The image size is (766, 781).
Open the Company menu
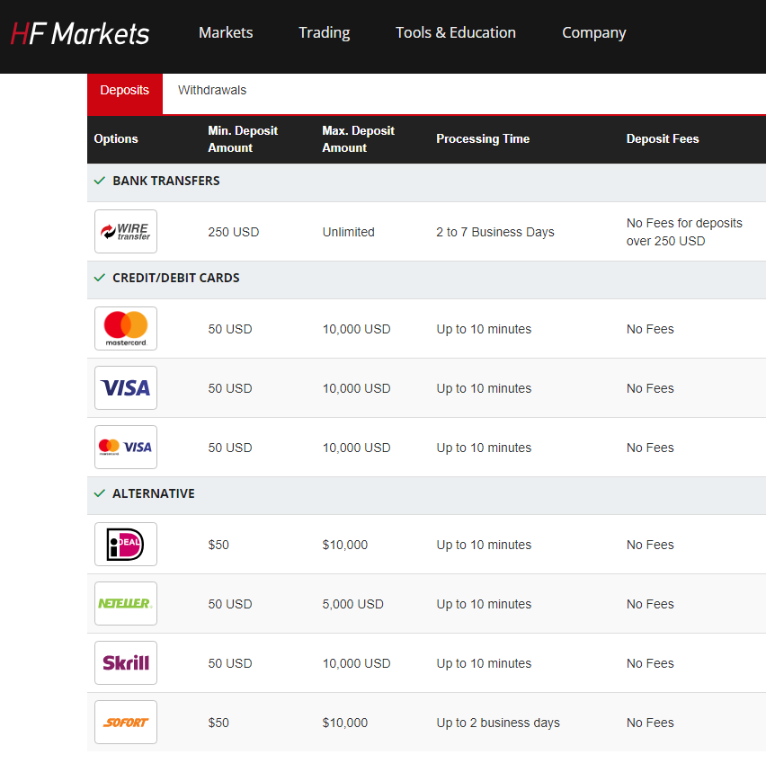pos(593,32)
